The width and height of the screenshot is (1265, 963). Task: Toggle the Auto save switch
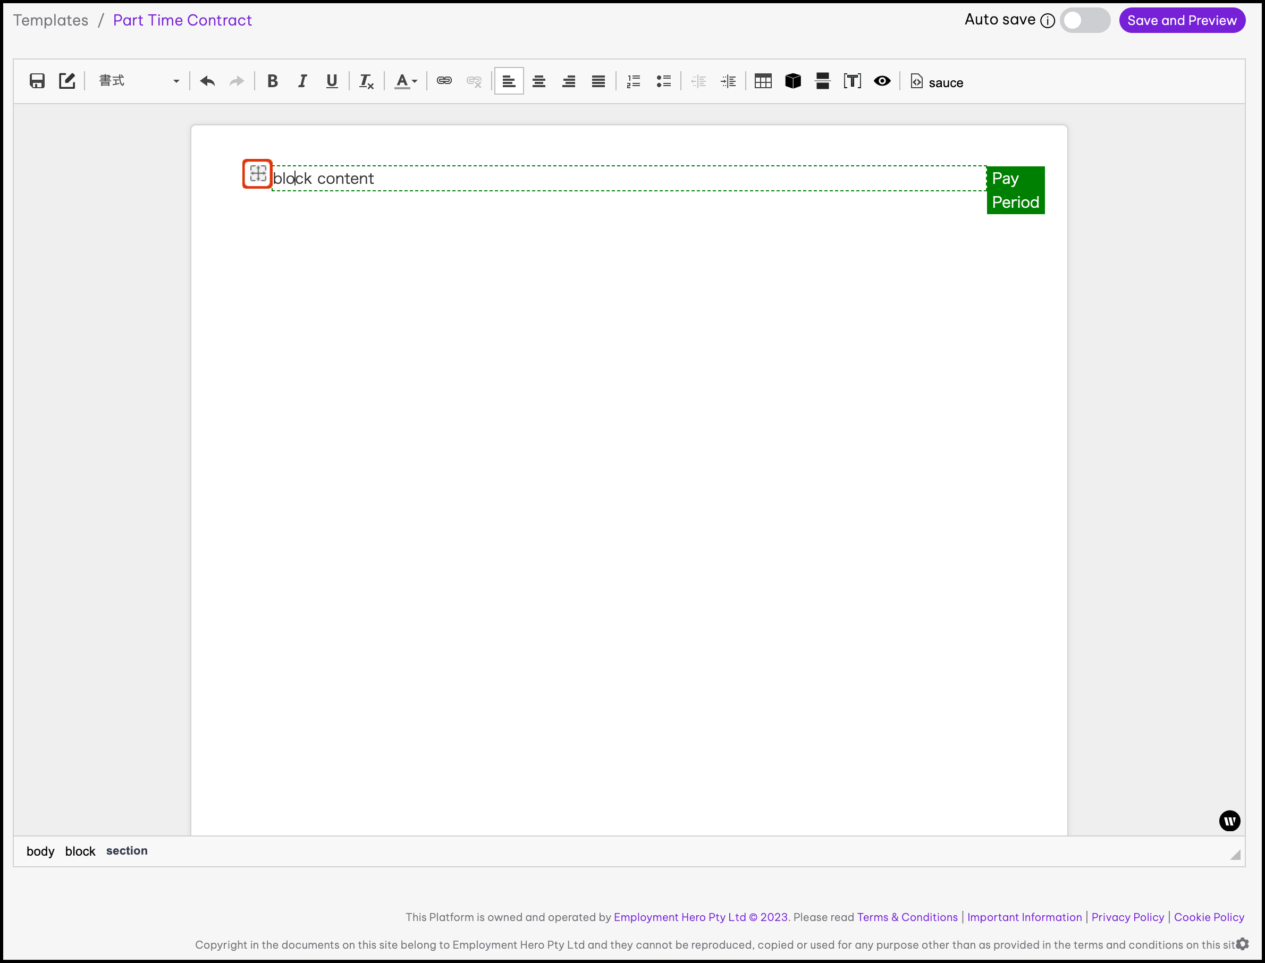coord(1084,21)
